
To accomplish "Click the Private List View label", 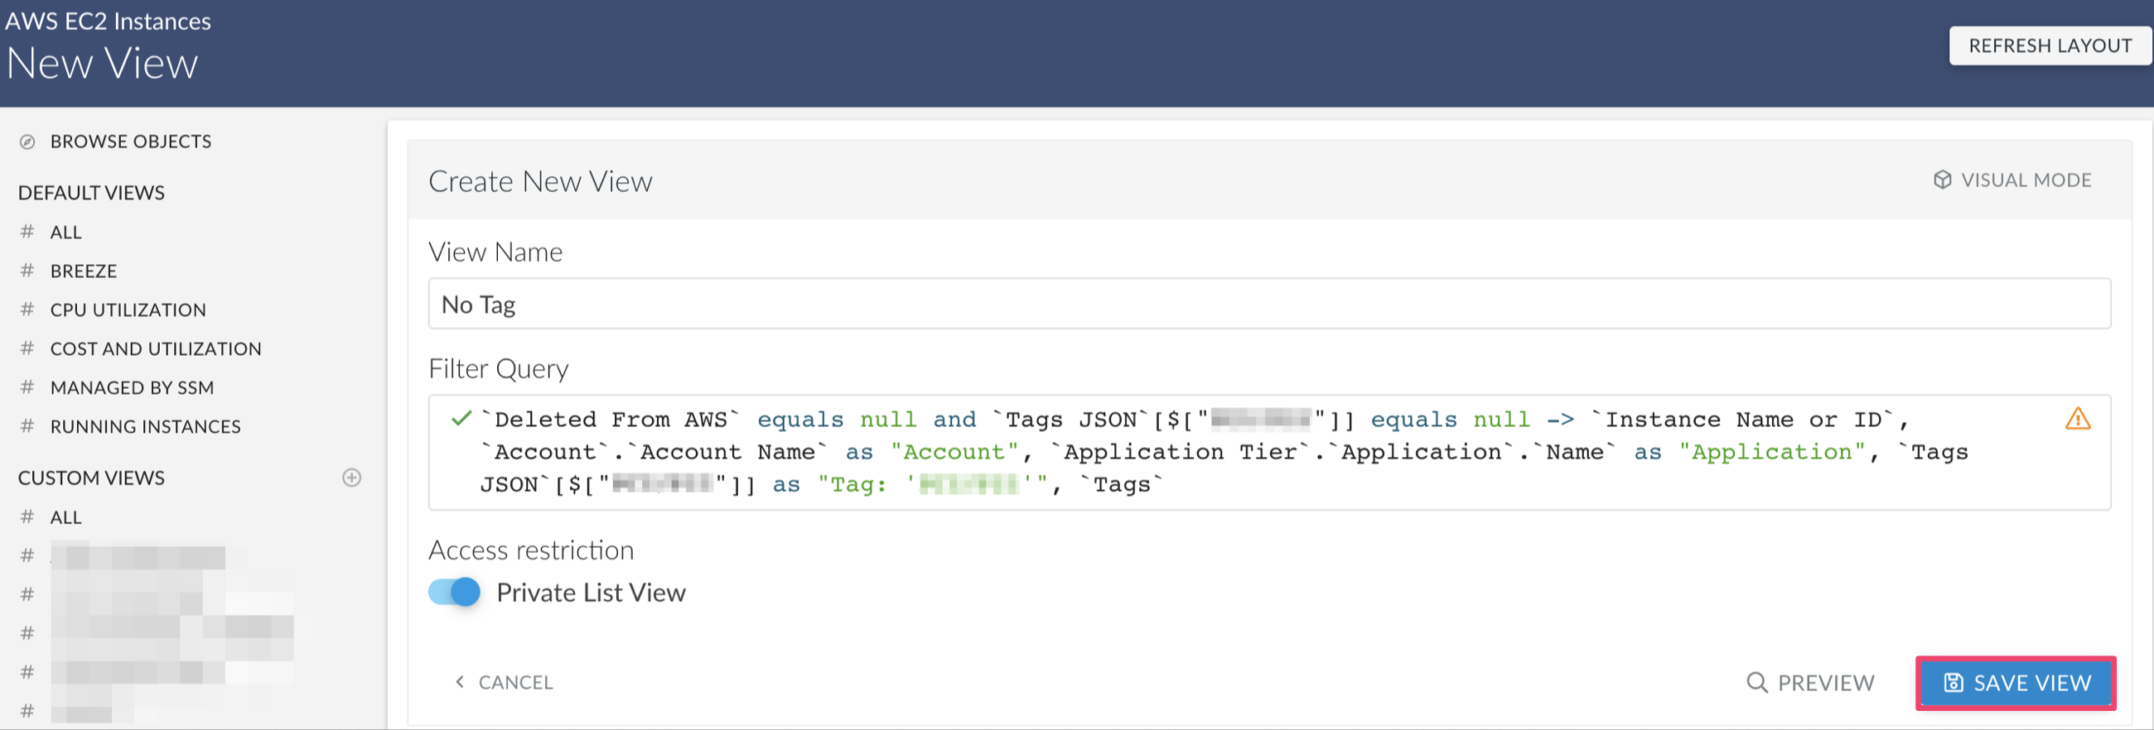I will pyautogui.click(x=592, y=592).
